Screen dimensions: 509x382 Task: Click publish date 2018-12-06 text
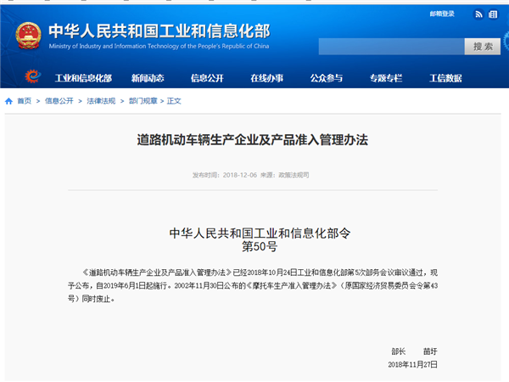pyautogui.click(x=240, y=175)
